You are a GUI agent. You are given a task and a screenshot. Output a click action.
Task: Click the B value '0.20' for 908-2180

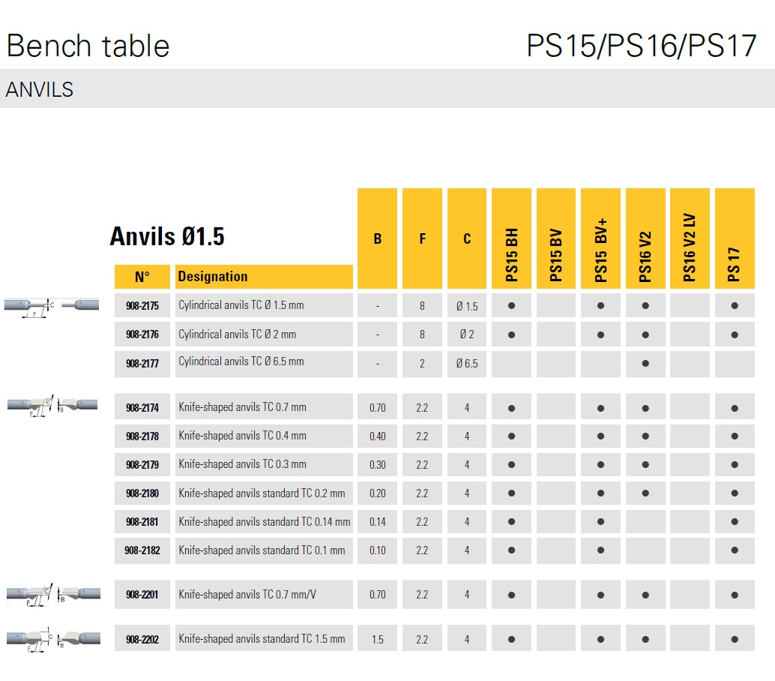[378, 493]
